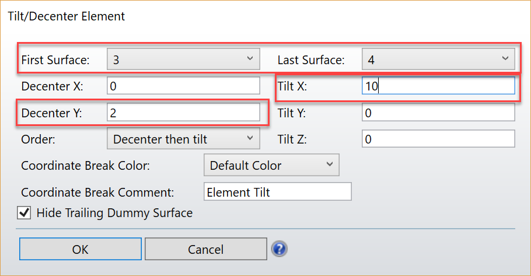Click the 'Last Surface:' label text

coord(310,60)
